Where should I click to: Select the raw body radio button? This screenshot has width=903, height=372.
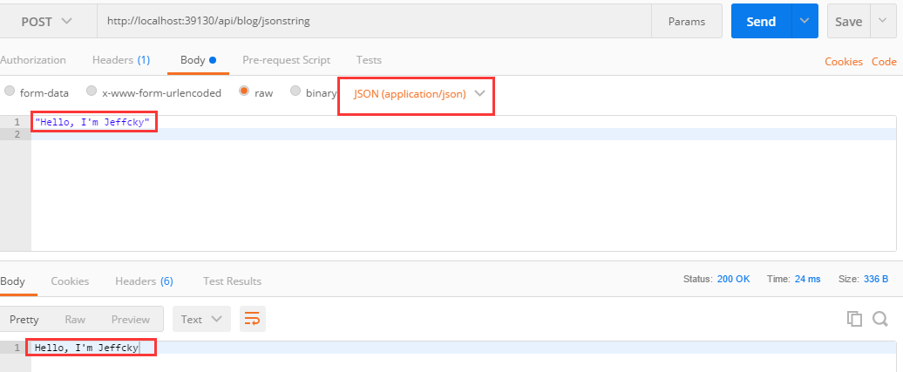[x=244, y=91]
